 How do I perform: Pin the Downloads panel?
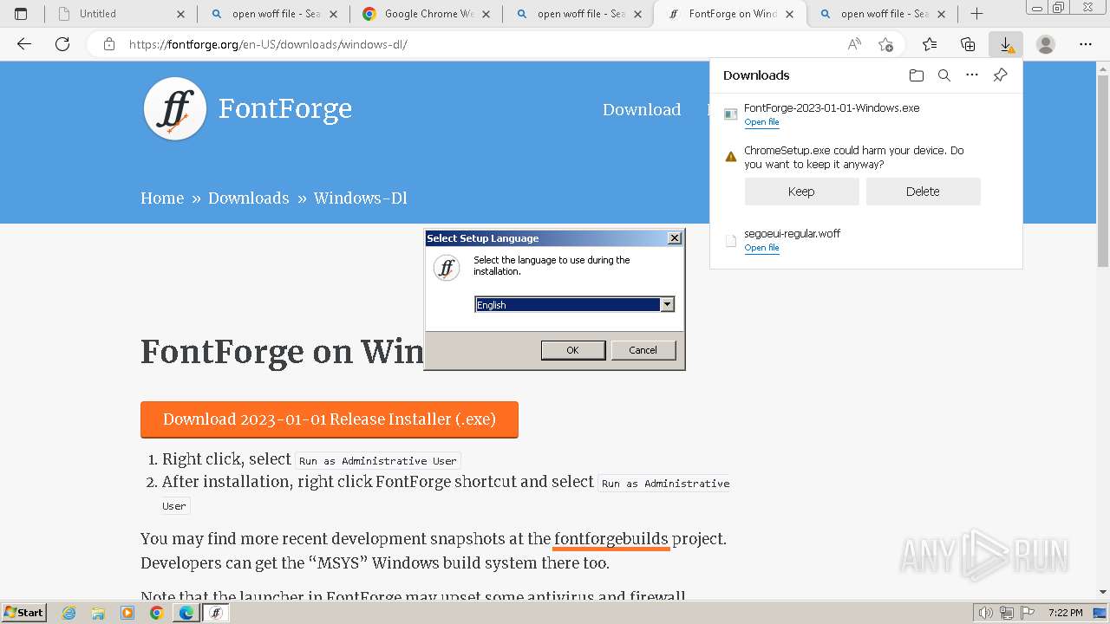coord(1000,75)
